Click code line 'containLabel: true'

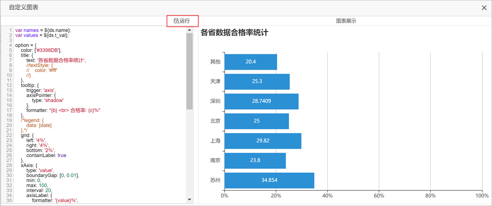click(46, 155)
